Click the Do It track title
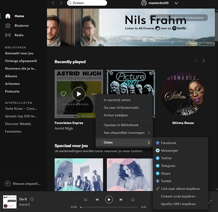The width and height of the screenshot is (218, 212). (23, 199)
